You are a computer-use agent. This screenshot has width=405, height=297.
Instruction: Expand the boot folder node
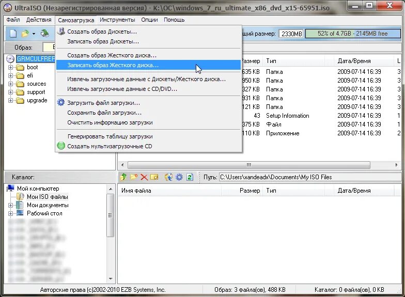[10, 67]
